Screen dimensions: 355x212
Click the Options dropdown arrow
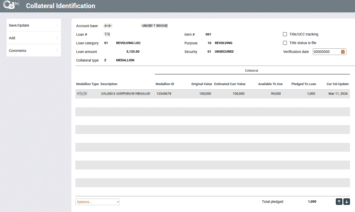coord(118,202)
